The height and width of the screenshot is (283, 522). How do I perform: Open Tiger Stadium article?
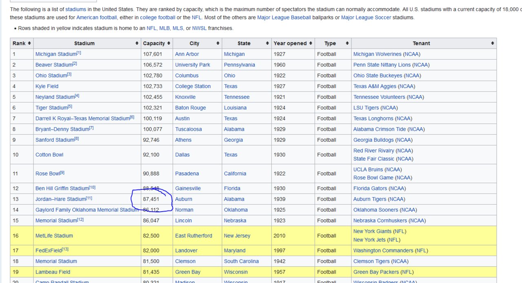tap(51, 108)
